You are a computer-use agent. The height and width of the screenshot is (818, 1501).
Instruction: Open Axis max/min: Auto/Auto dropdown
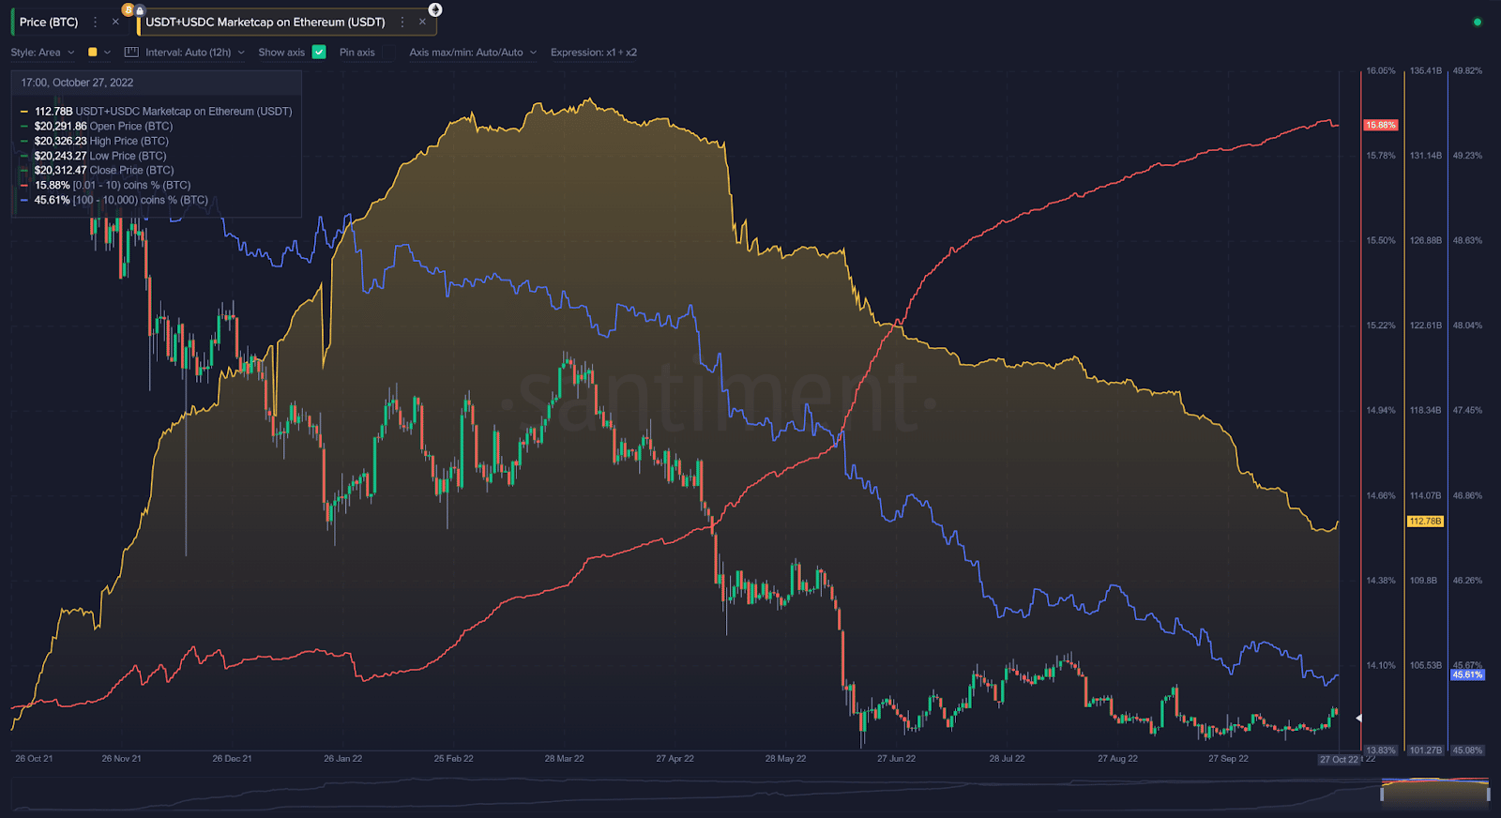tap(473, 53)
